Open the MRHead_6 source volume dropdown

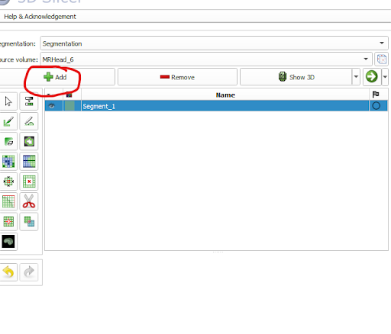pyautogui.click(x=206, y=59)
